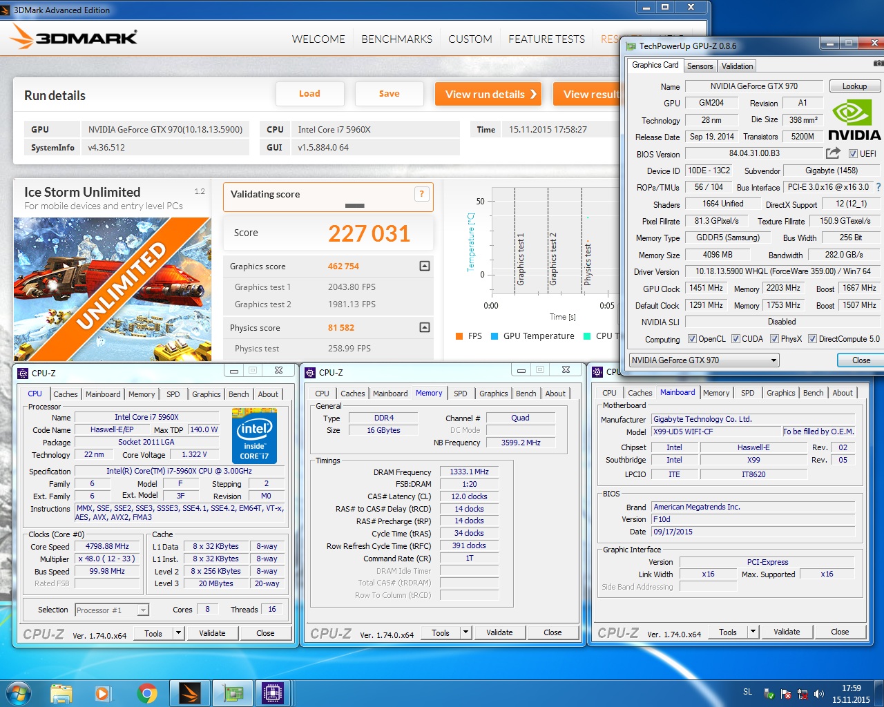Open the GPU selection dropdown in GPU-Z
Viewport: 884px width, 707px height.
(x=704, y=360)
